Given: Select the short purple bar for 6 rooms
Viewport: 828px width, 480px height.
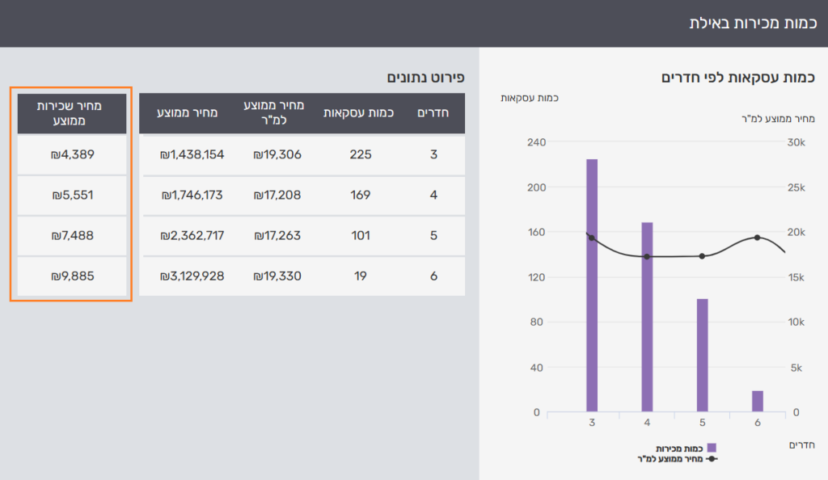Looking at the screenshot, I should (758, 401).
